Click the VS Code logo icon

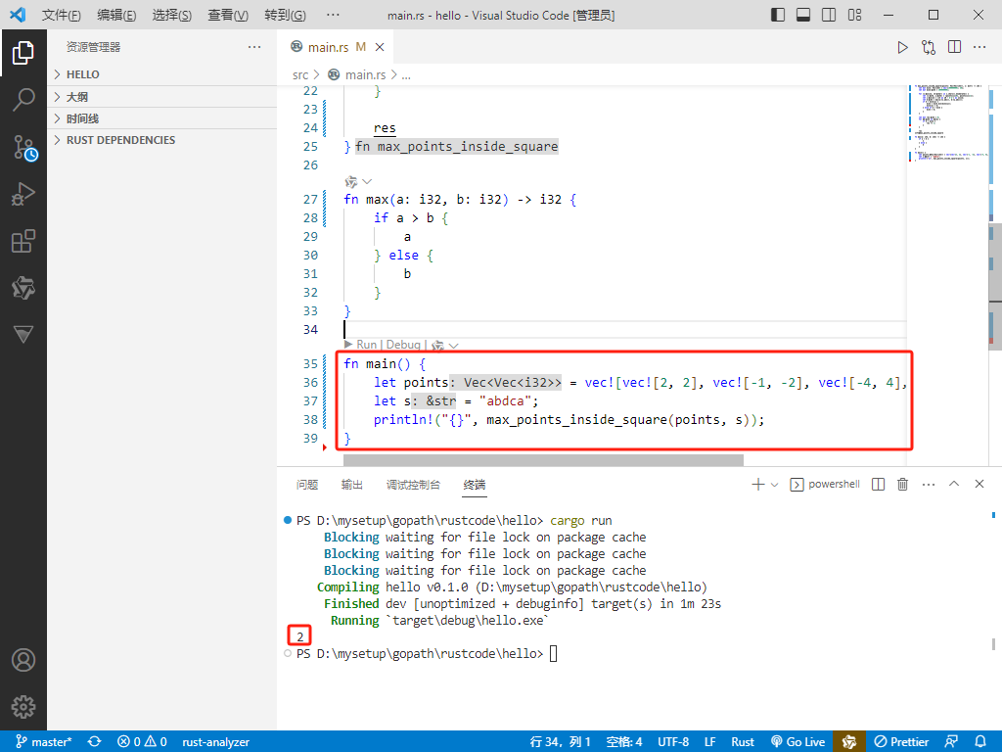[18, 14]
